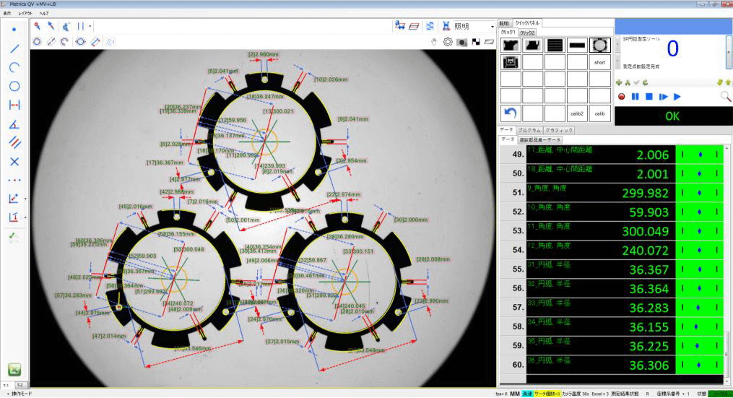Click the magnifier search icon

(725, 96)
